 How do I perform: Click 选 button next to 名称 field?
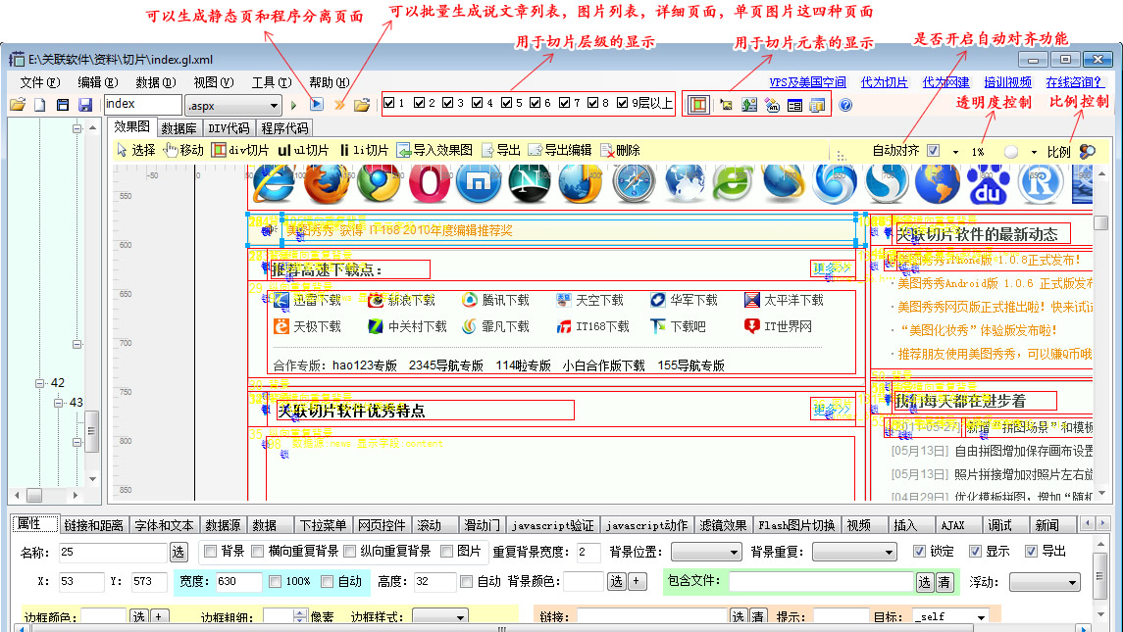179,552
